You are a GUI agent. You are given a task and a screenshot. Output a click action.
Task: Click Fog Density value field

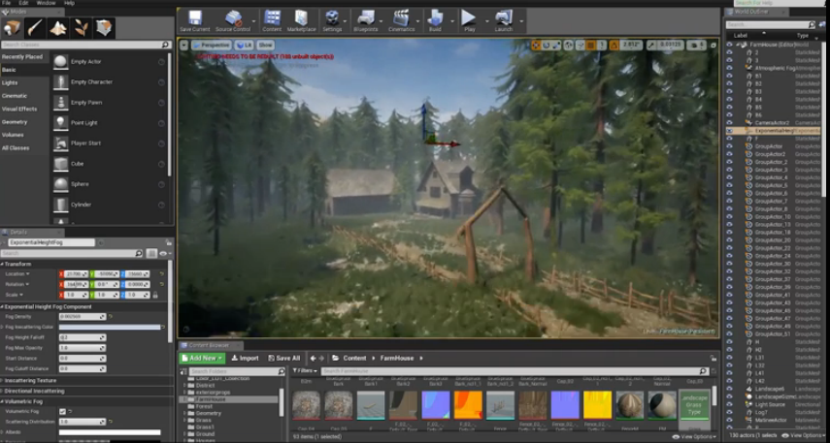tap(83, 317)
